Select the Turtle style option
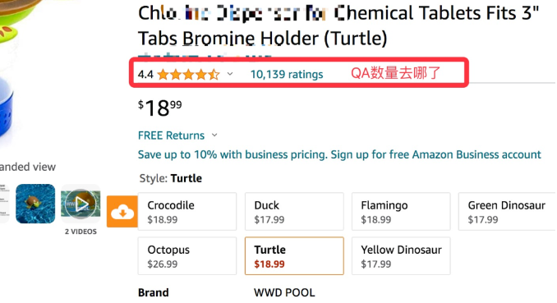This screenshot has width=557, height=303. click(294, 255)
